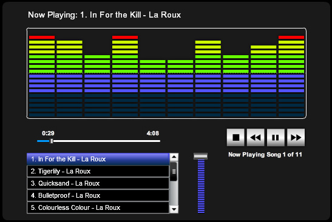Pick 5. Colourless Colour - La Roux
Screen dimensions: 332x222
click(98, 207)
